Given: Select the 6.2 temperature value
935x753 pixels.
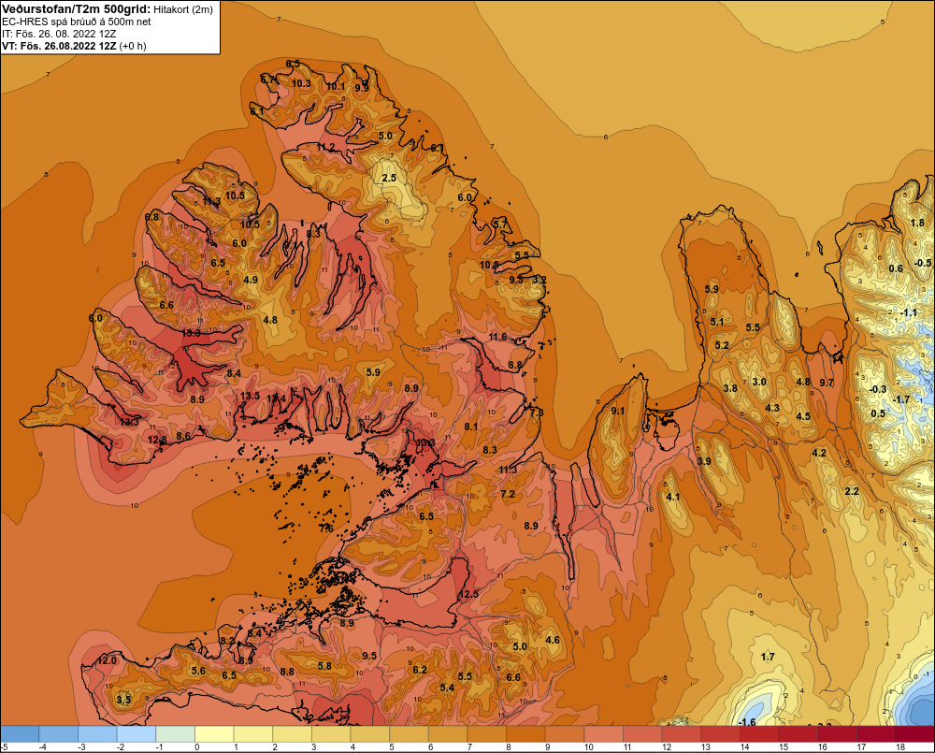Looking at the screenshot, I should (420, 670).
